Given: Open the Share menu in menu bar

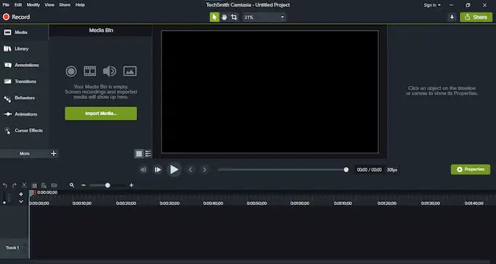Looking at the screenshot, I should point(65,5).
